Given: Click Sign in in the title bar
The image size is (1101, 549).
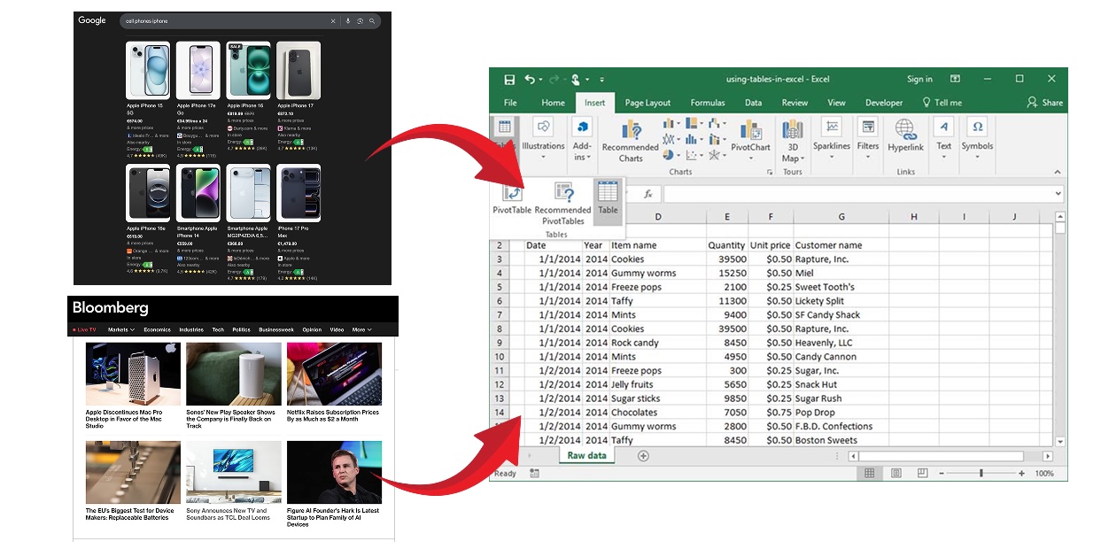Looking at the screenshot, I should tap(919, 79).
